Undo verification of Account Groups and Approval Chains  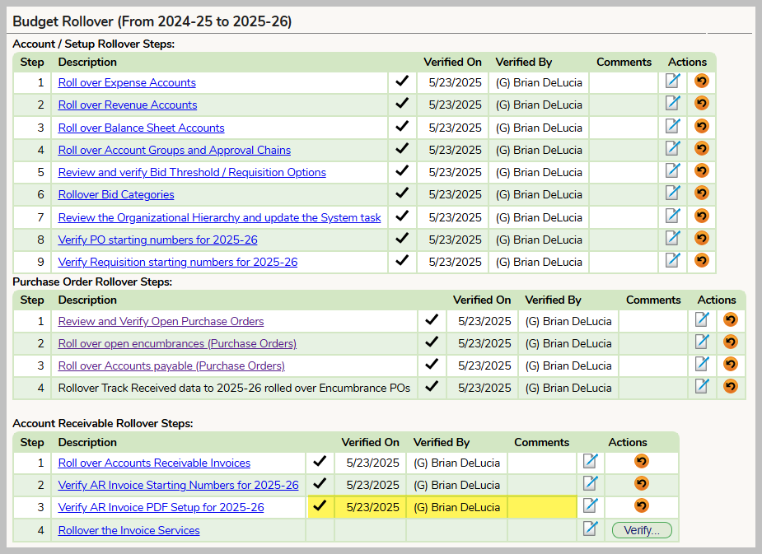click(x=701, y=148)
